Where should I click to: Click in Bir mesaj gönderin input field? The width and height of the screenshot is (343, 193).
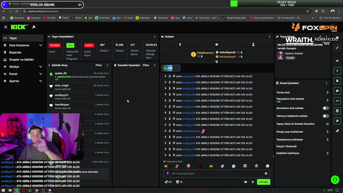pos(217,174)
